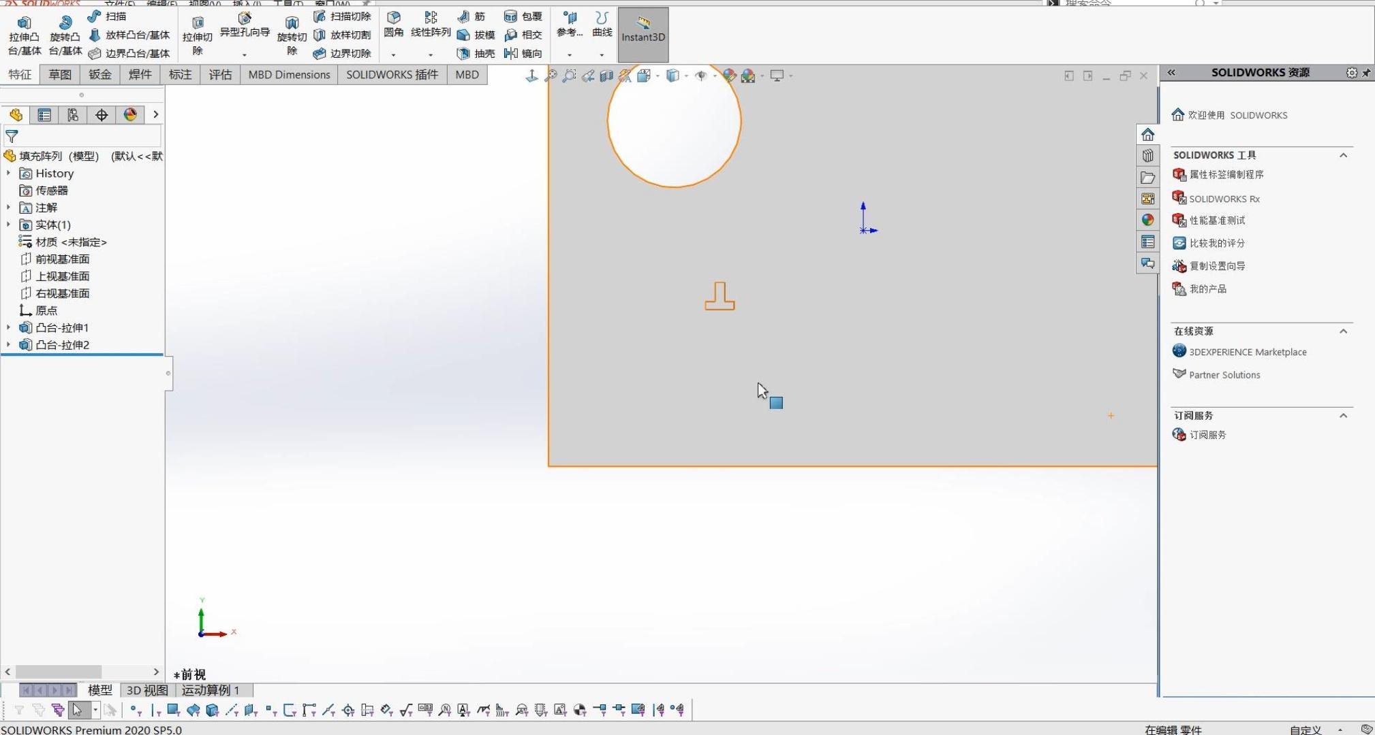Toggle the Instant3D button
1375x735 pixels.
pos(643,35)
